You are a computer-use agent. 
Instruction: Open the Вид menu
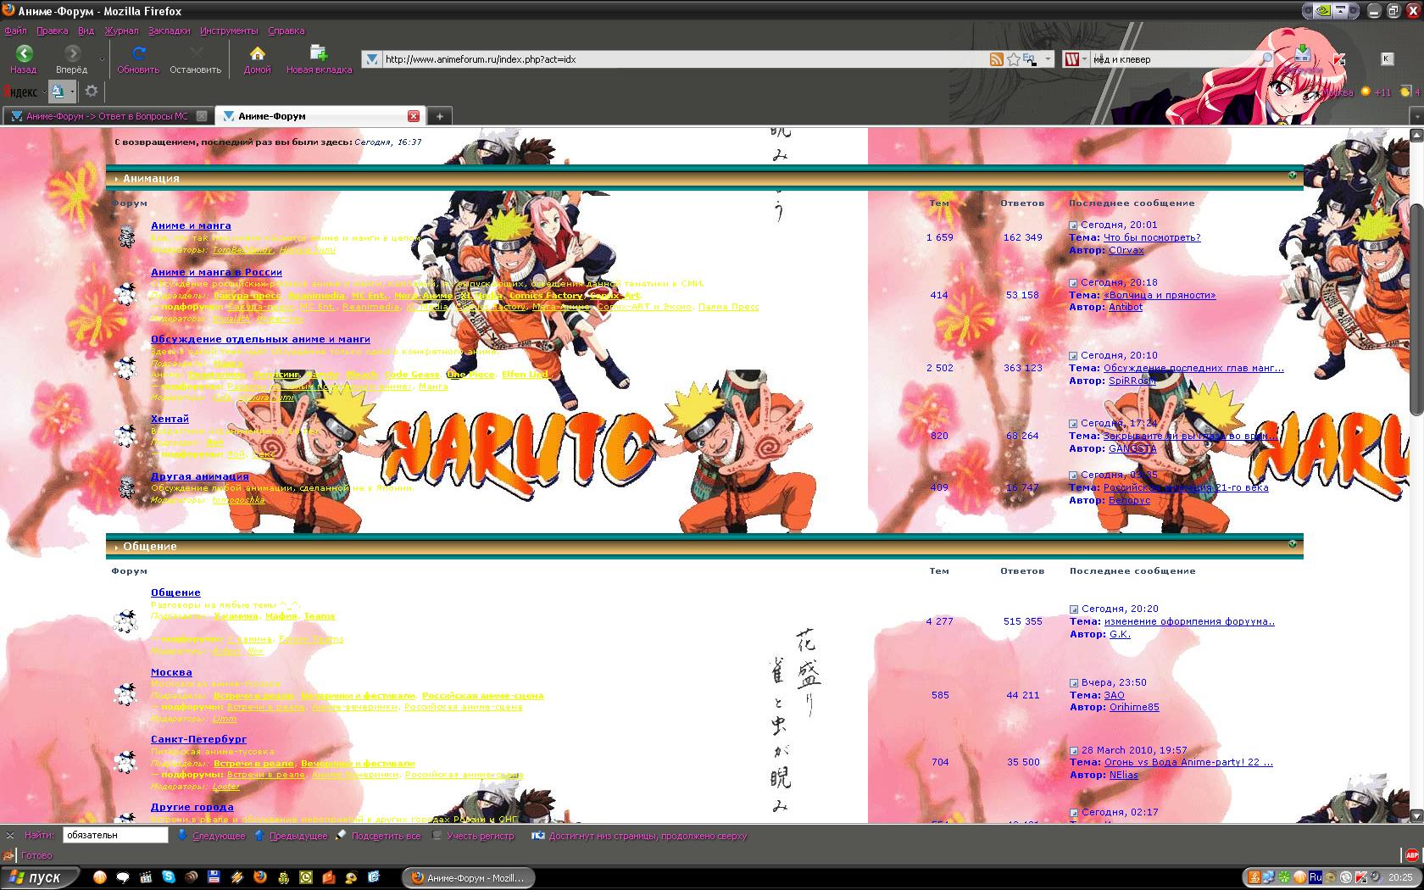(86, 31)
